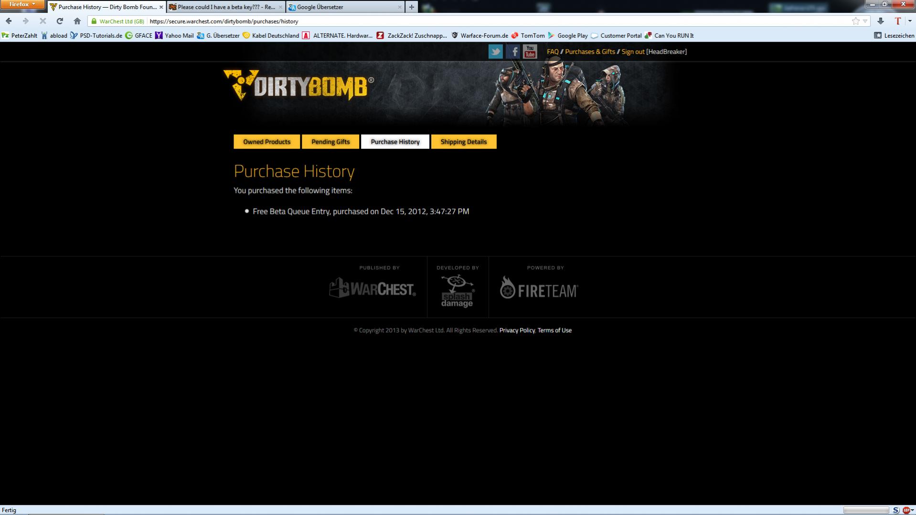Click the address bar URL field
The image size is (916, 515).
click(478, 21)
